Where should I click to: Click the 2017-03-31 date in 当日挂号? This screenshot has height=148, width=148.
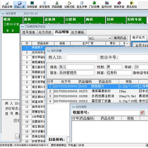pos(31,13)
